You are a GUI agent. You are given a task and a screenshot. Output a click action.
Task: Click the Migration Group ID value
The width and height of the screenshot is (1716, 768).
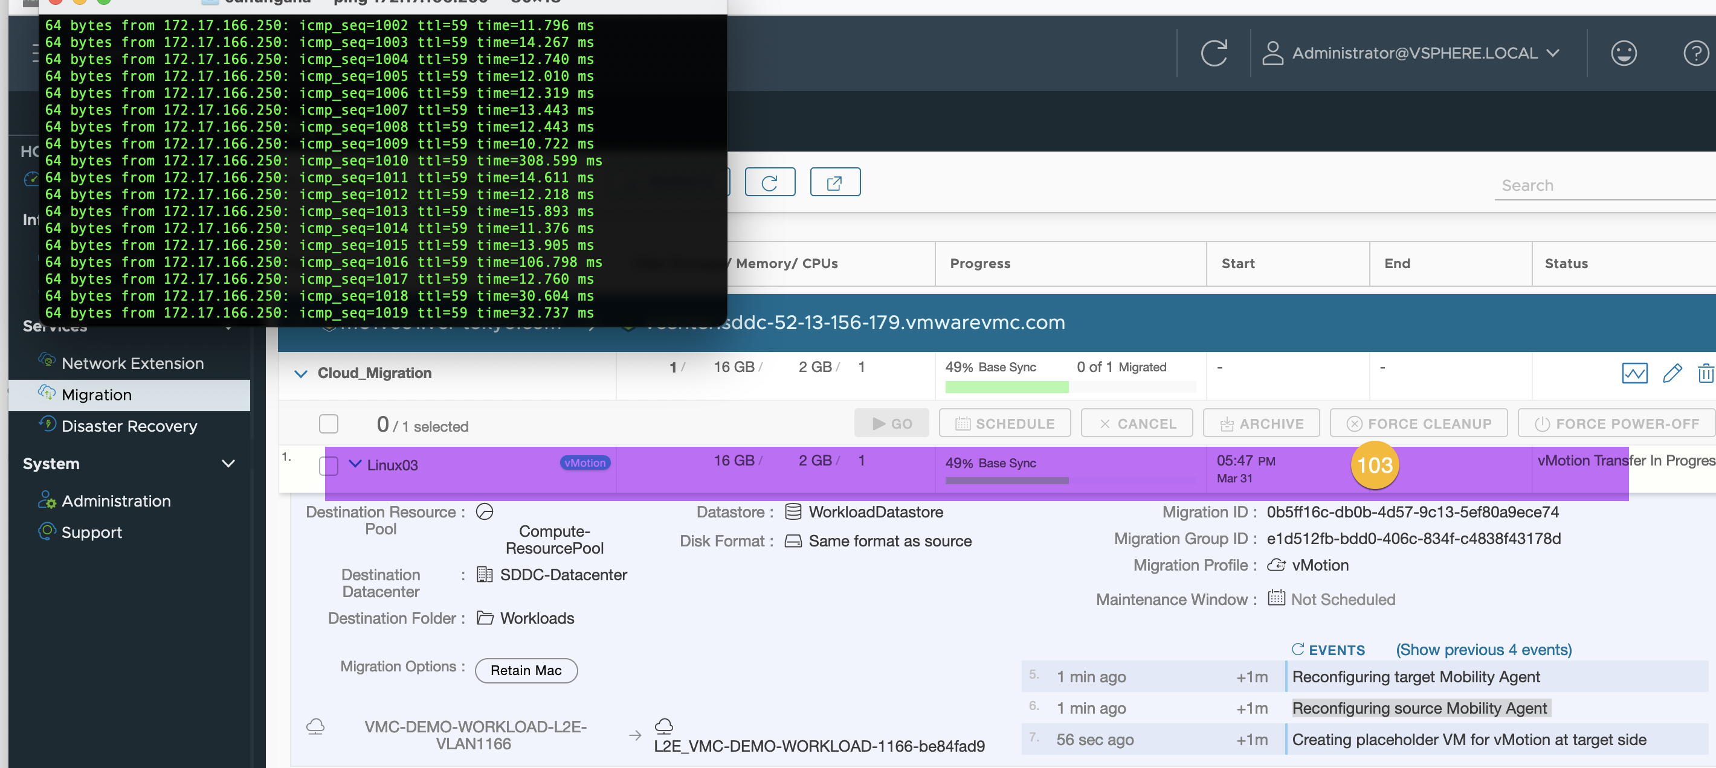click(x=1413, y=539)
